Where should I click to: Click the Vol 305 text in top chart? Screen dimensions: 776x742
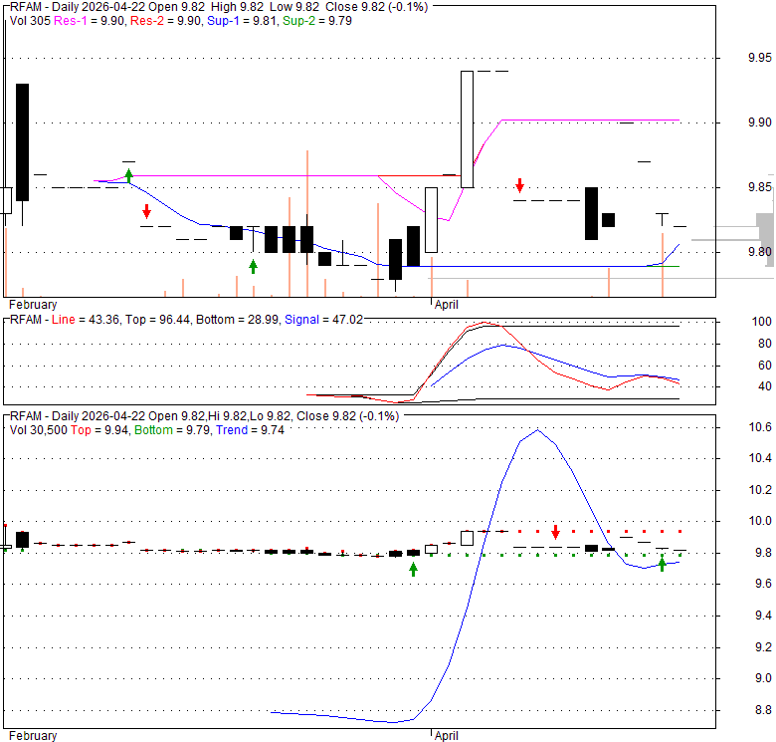pyautogui.click(x=30, y=21)
